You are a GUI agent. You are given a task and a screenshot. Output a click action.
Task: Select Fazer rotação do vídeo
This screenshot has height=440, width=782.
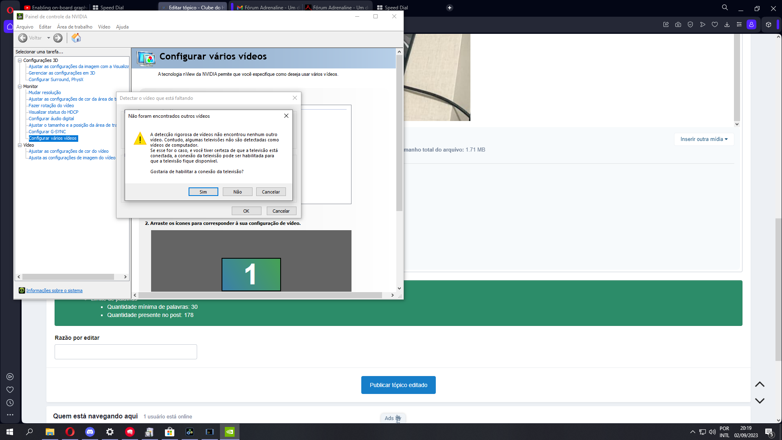point(51,106)
